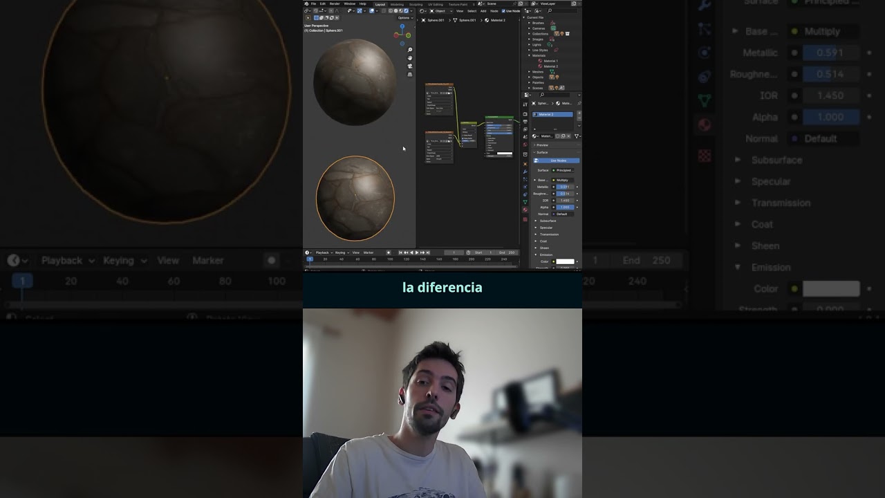Open the Render menu

coord(335,3)
